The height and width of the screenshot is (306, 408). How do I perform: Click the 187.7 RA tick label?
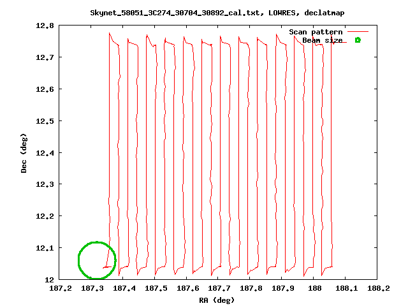219,288
